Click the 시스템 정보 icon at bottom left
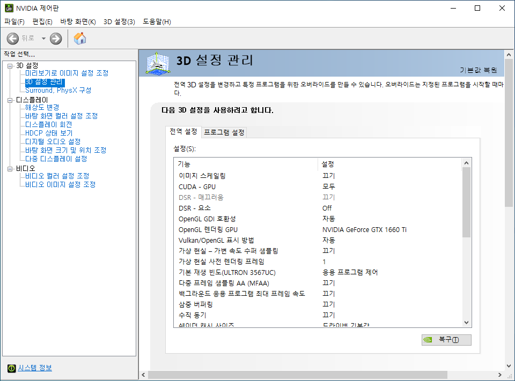This screenshot has width=515, height=381. click(x=11, y=368)
